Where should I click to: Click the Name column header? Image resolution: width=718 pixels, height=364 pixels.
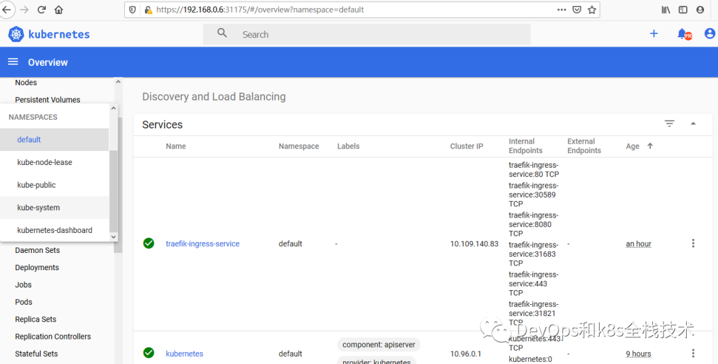[x=176, y=146]
